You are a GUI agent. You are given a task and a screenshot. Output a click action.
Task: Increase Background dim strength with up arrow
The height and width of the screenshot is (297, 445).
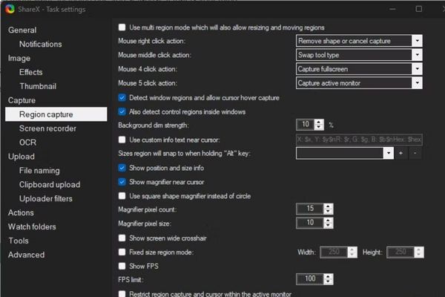click(x=319, y=122)
